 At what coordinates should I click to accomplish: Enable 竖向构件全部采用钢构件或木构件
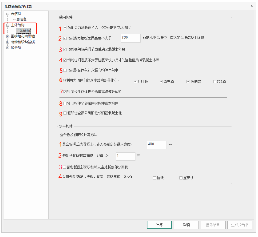pyautogui.click(x=65, y=104)
